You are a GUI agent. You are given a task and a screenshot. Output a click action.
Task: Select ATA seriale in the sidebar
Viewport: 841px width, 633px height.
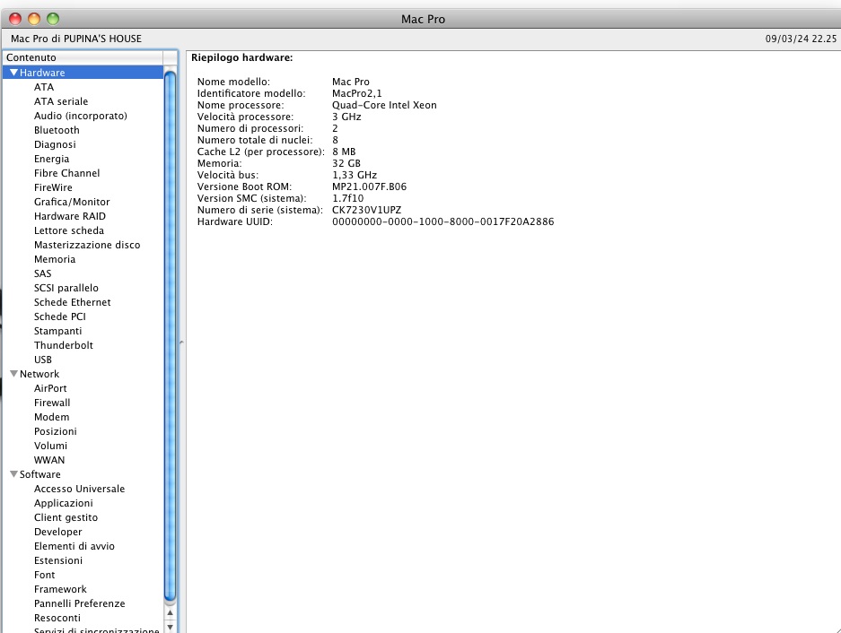click(61, 101)
